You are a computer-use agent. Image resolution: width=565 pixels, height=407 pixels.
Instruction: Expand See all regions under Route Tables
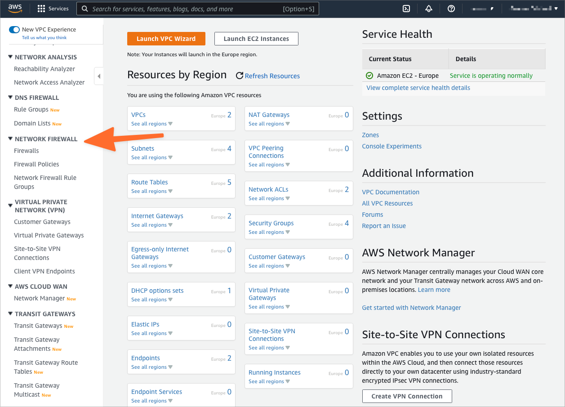[152, 191]
